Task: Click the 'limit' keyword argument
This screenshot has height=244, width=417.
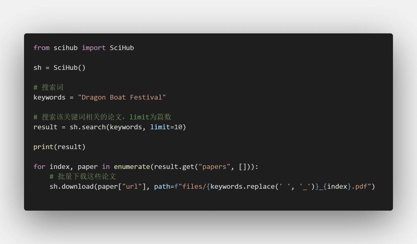Action: click(x=160, y=127)
